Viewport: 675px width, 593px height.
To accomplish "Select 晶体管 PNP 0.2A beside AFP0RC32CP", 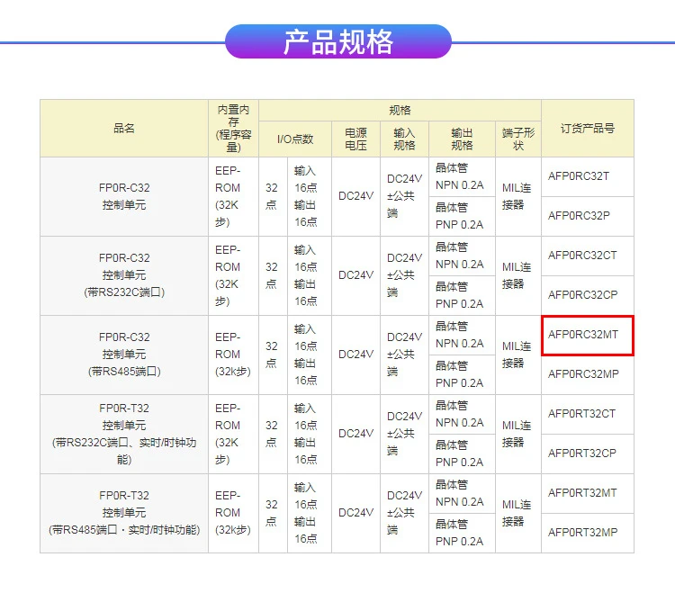I will click(x=460, y=296).
